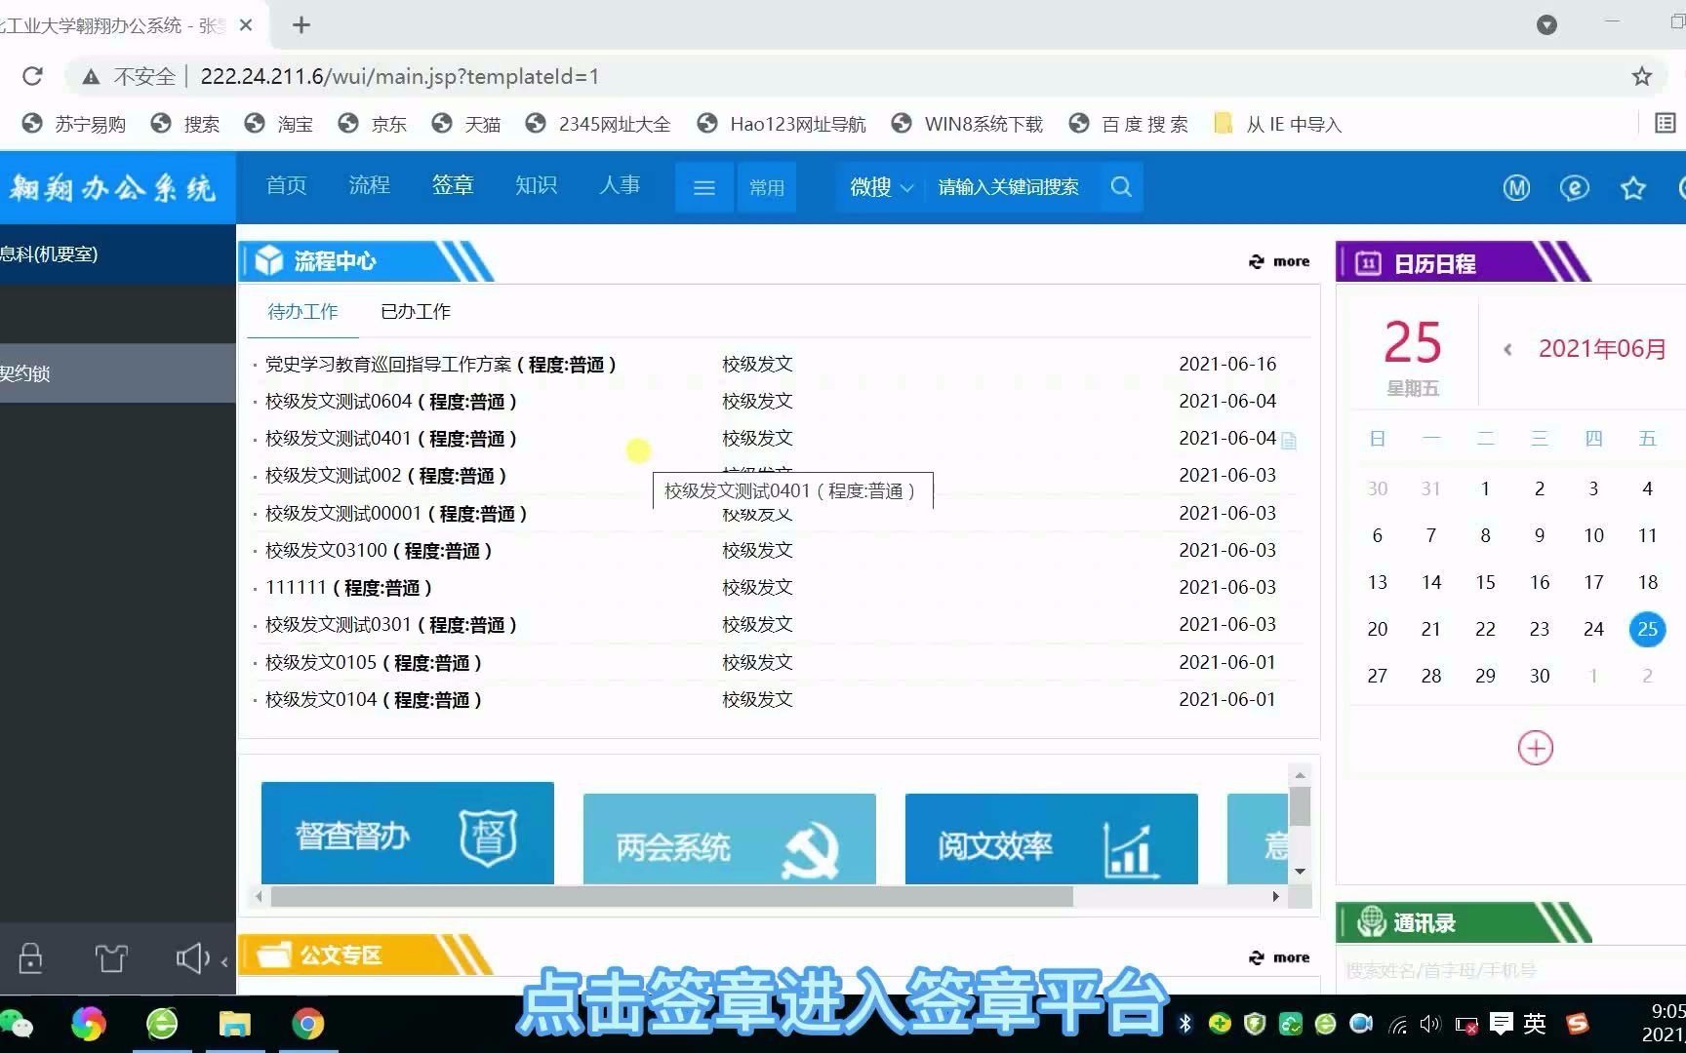
Task: Select the 待办工作 tab
Action: pyautogui.click(x=302, y=311)
